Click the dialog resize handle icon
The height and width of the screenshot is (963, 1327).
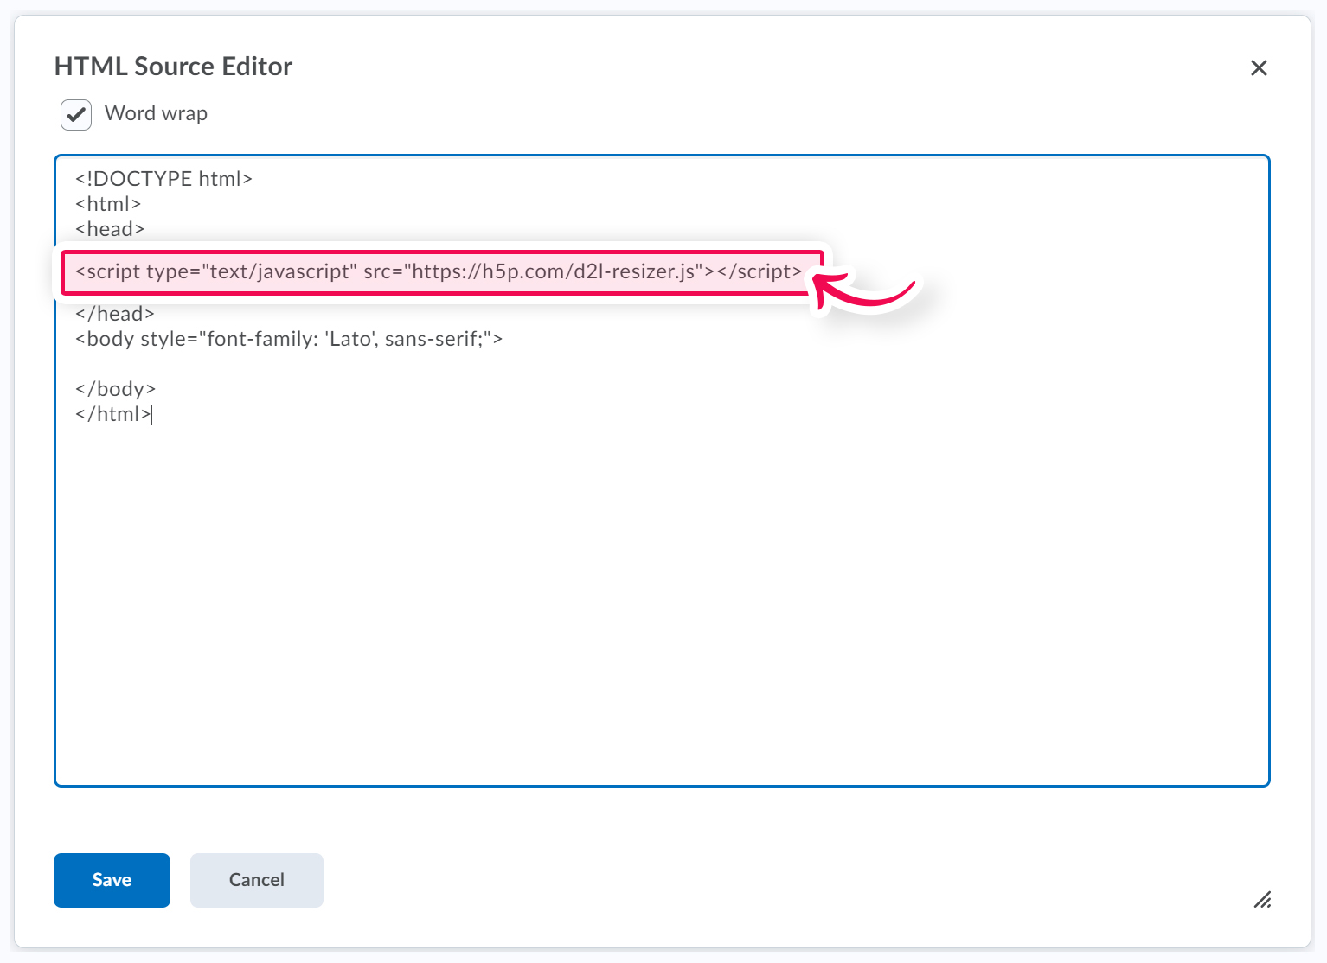(1262, 900)
